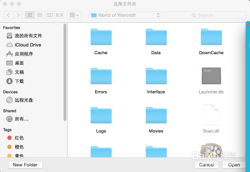Select the 红色 red tag

(x=15, y=138)
